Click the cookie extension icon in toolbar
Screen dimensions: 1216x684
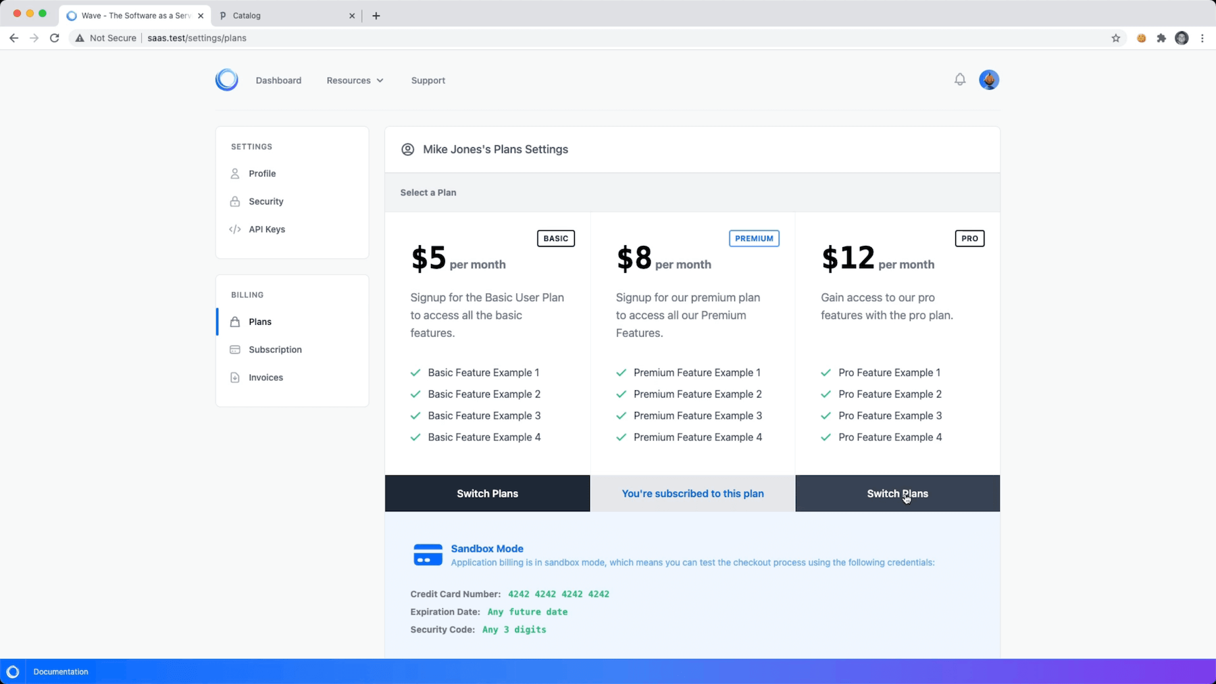click(1141, 38)
